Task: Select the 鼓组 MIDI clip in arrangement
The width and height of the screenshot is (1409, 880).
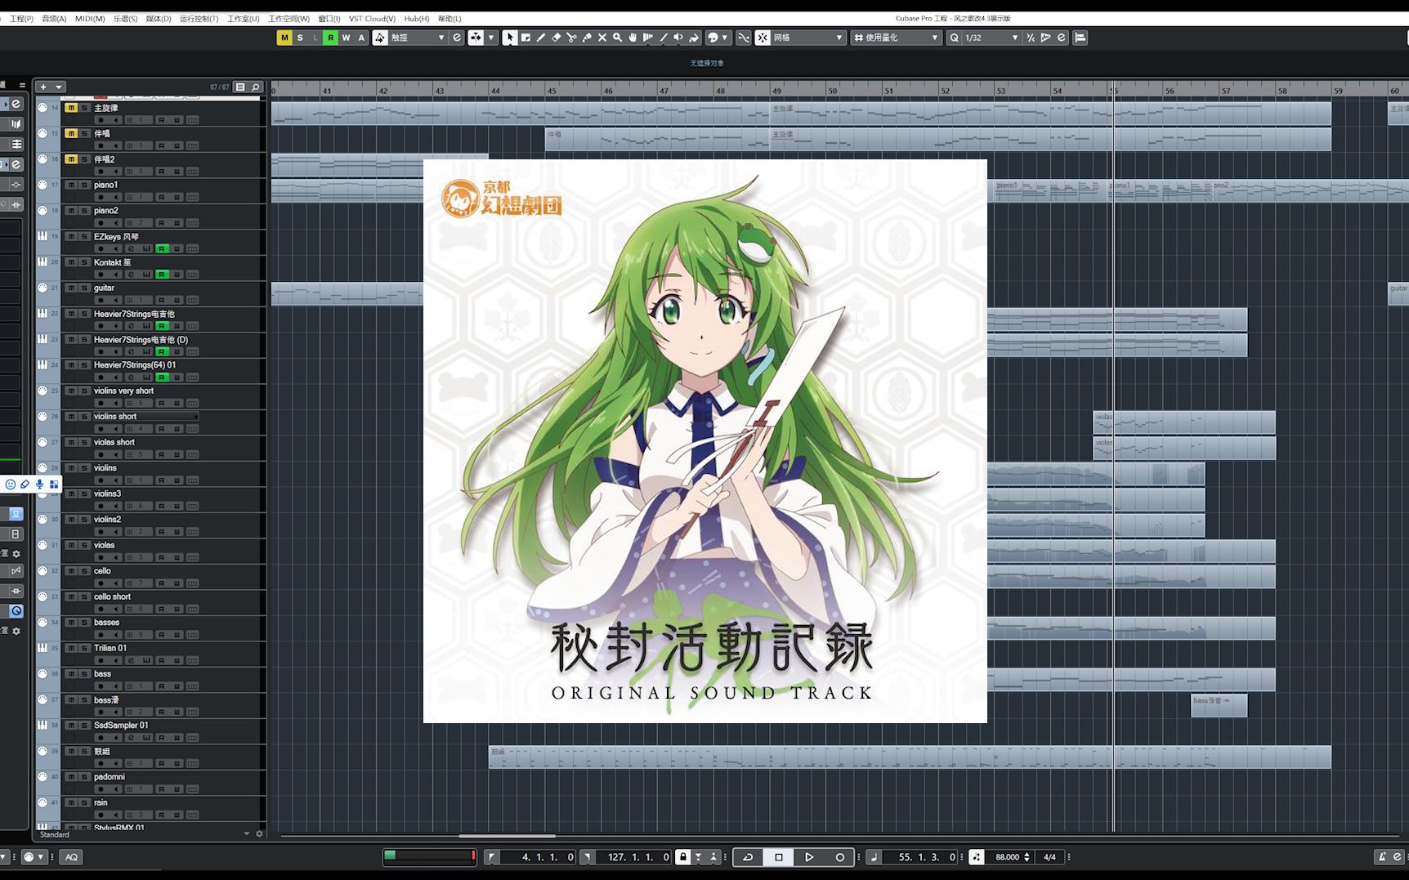Action: coord(910,757)
